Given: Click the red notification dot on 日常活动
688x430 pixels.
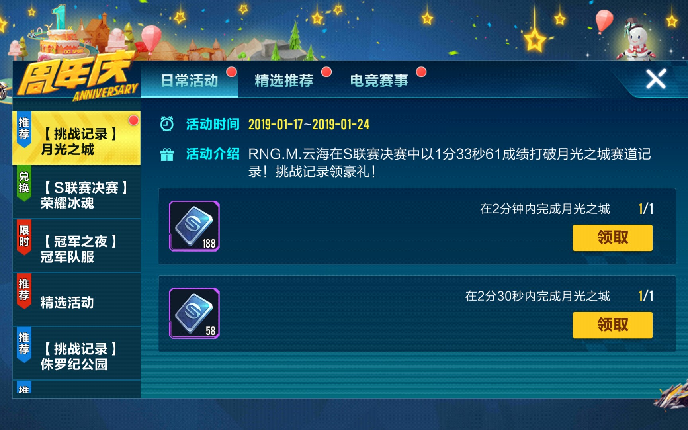Looking at the screenshot, I should pos(231,72).
